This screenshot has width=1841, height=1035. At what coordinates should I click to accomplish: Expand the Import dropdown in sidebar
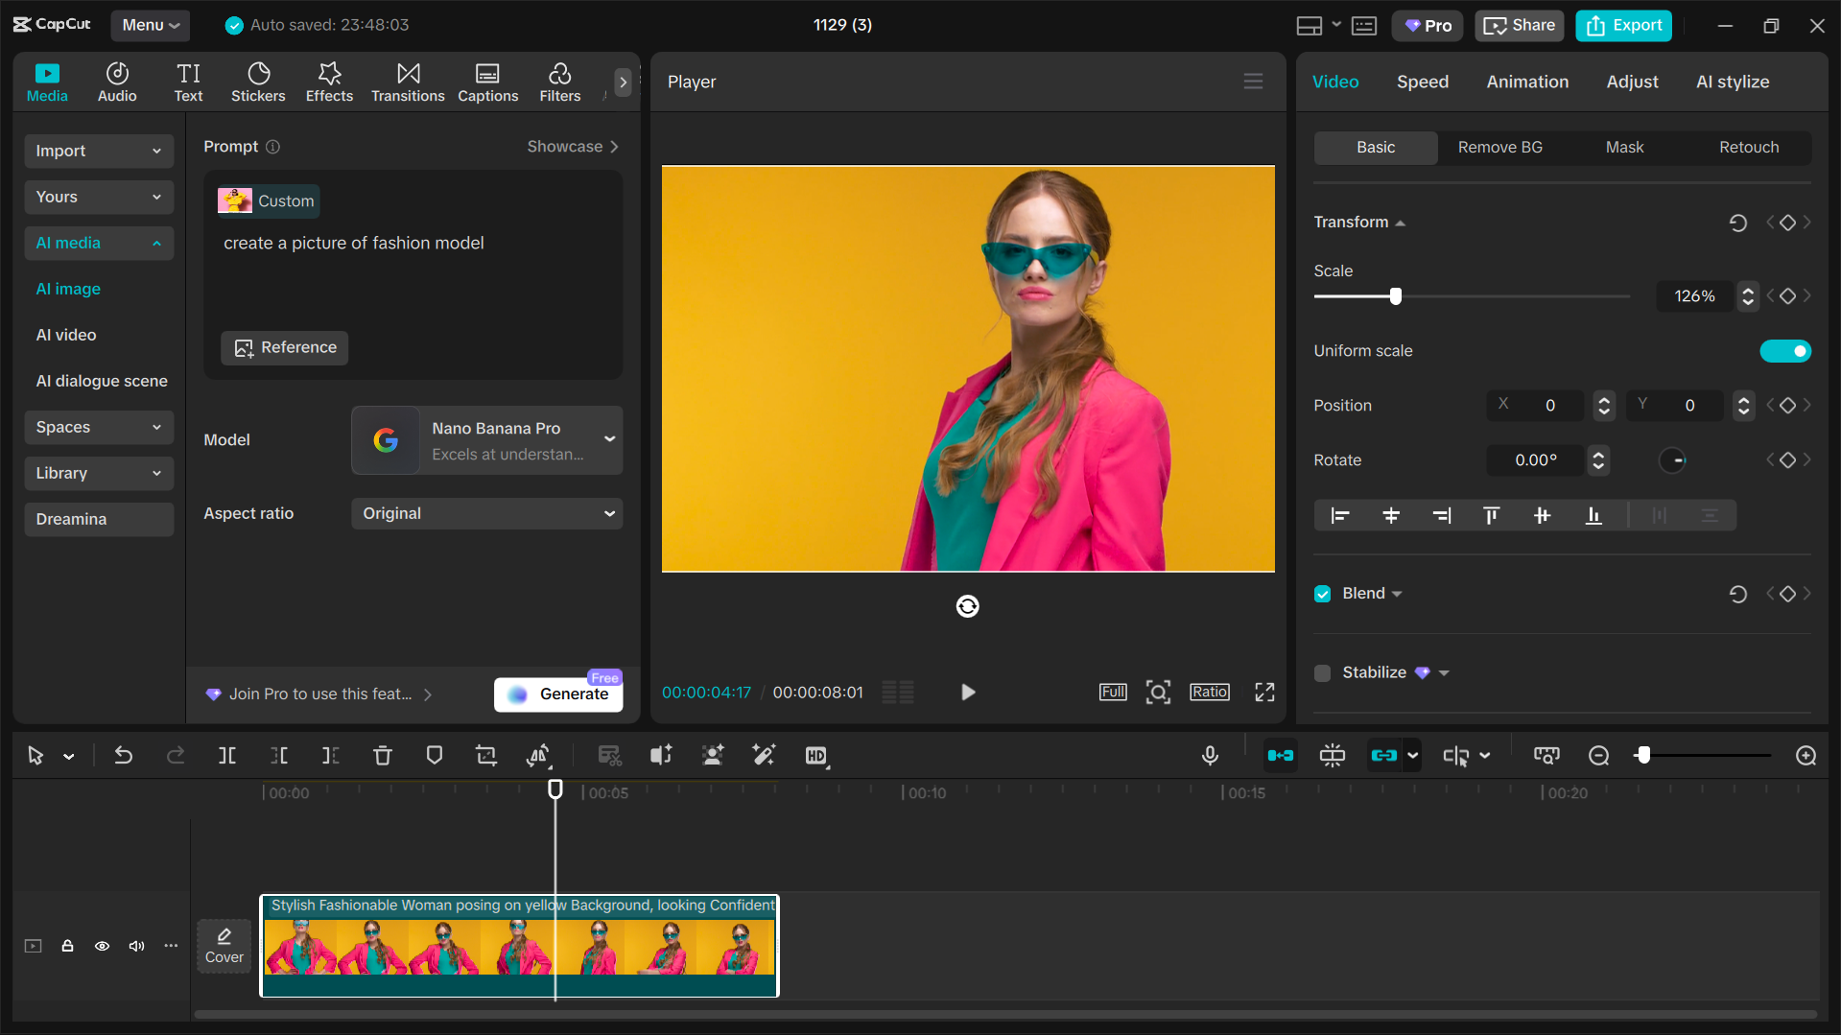click(98, 151)
